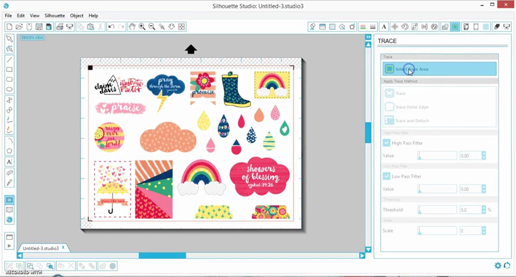Viewport: 516px width, 277px height.
Task: Click the Open file folder icon
Action: (19, 26)
